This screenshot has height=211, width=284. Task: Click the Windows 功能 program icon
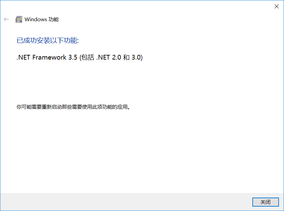tap(19, 19)
